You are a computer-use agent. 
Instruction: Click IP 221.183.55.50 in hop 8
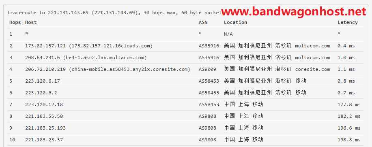pos(44,116)
